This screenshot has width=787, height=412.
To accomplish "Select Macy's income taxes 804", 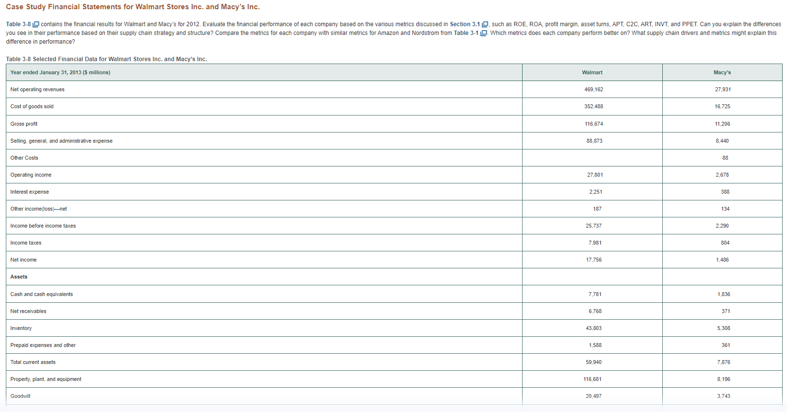I will (725, 243).
